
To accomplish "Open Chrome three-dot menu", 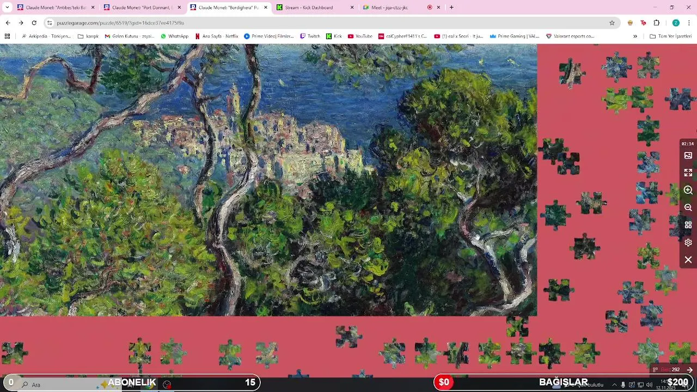I will pyautogui.click(x=689, y=23).
